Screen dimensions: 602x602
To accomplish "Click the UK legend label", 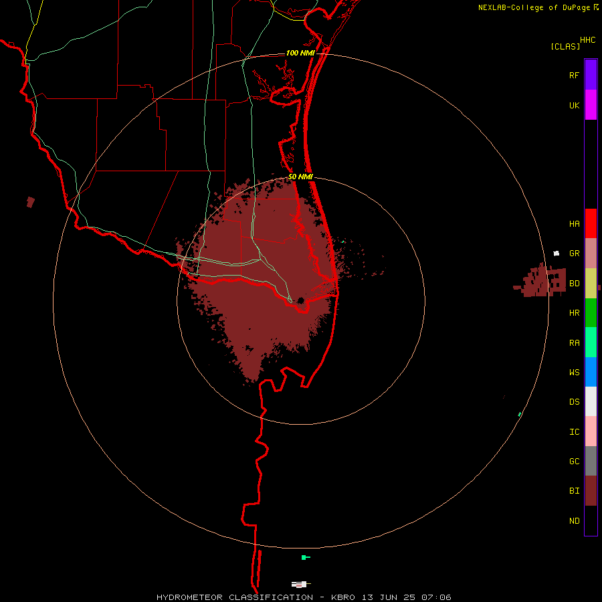I will tap(574, 106).
